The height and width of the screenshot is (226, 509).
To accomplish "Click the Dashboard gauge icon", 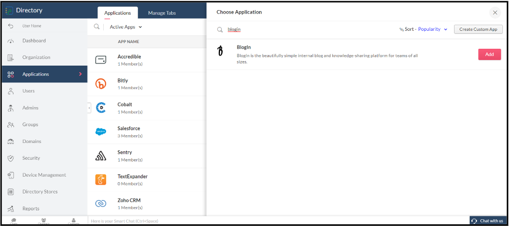I will coord(11,41).
